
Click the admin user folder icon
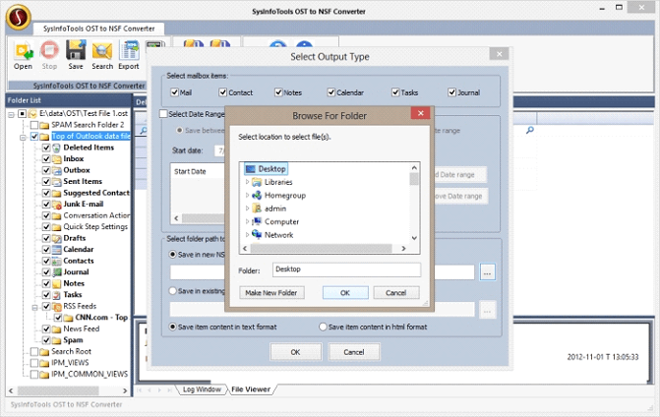pos(257,208)
